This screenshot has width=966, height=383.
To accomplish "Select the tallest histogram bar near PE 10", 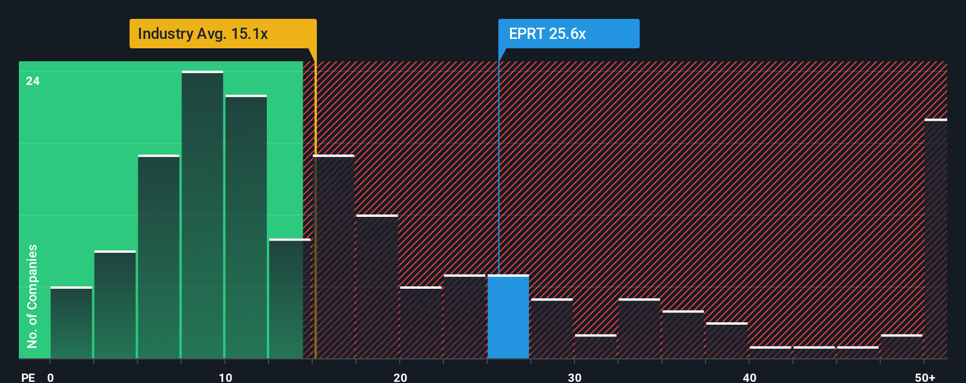I will pyautogui.click(x=203, y=214).
